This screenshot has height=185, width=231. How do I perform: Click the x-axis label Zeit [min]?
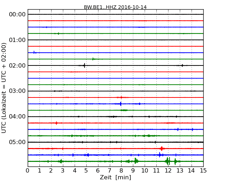116,177
